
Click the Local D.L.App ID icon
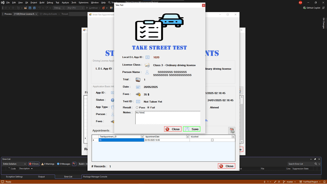(x=148, y=57)
